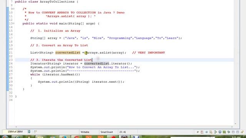The height and width of the screenshot is (138, 246).
Task: Click the second window-shaped icon in status bar
Action: (238, 132)
